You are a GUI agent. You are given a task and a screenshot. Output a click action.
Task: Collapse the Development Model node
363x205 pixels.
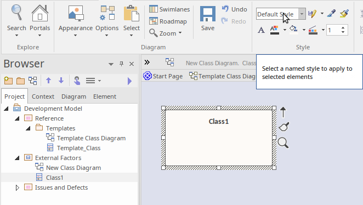point(6,109)
